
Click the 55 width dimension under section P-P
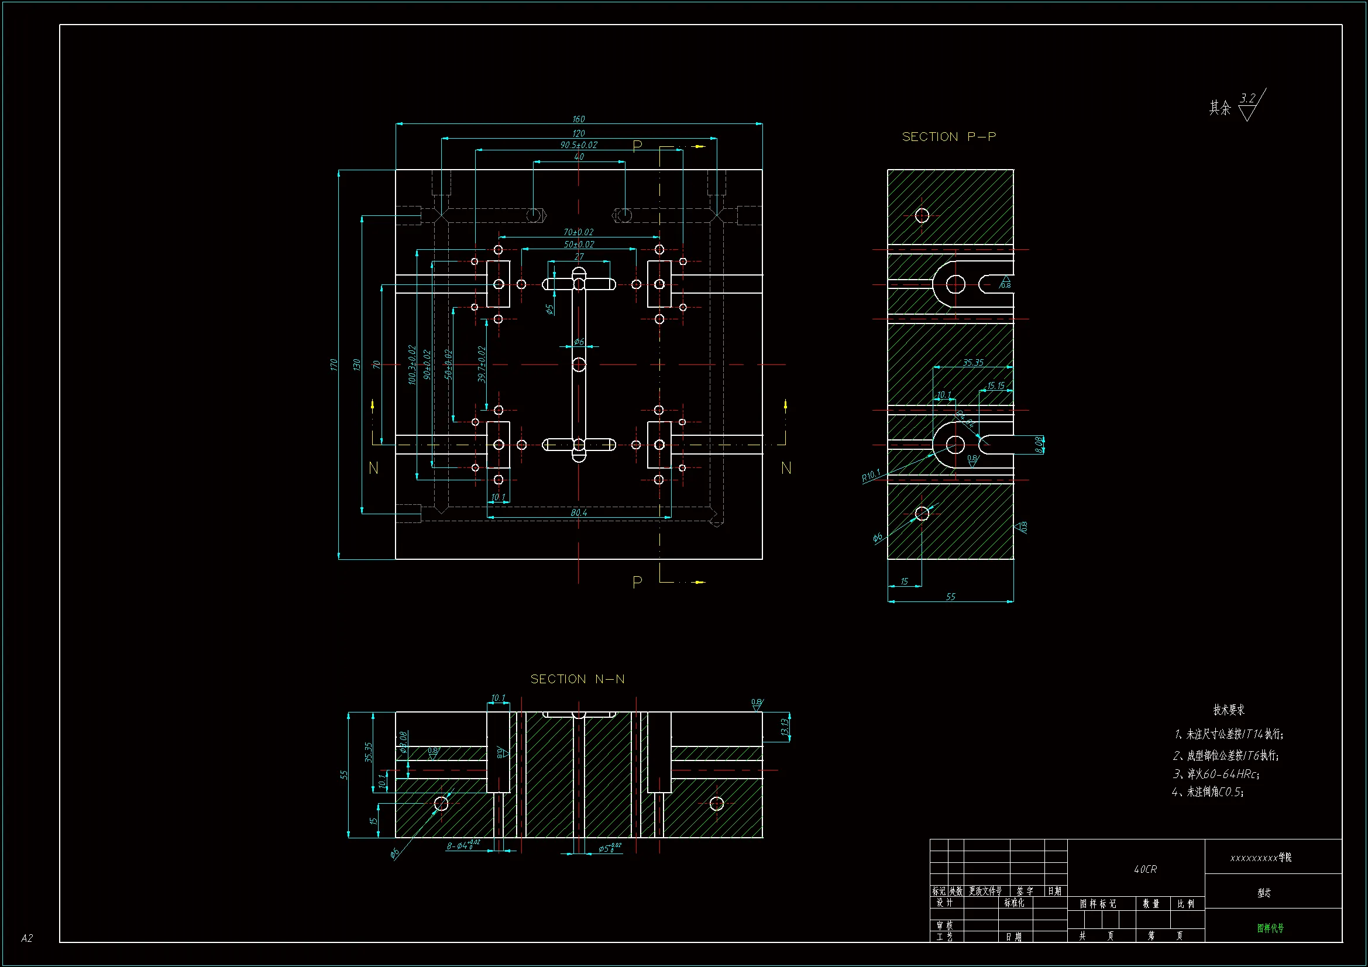[x=950, y=597]
